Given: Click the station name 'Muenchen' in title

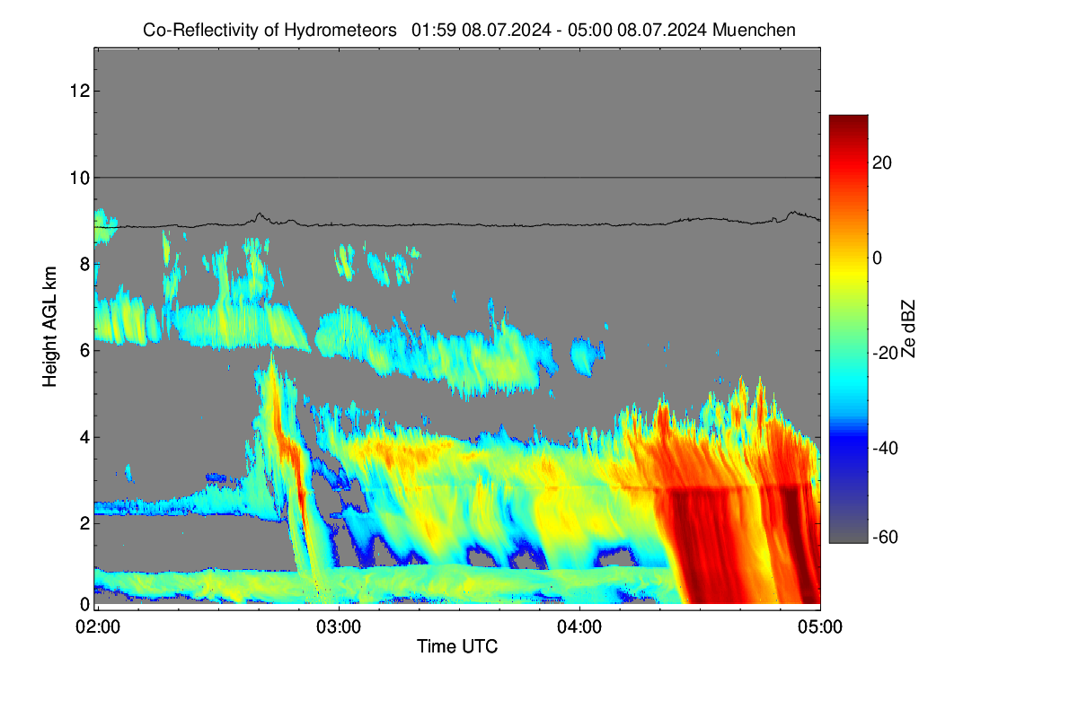Looking at the screenshot, I should click(754, 30).
